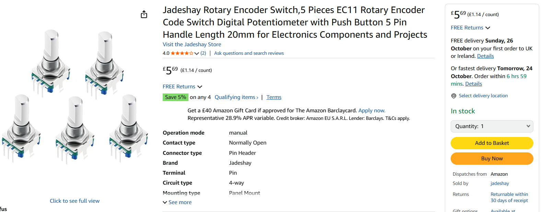
Task: Add the item to basket
Action: [492, 143]
